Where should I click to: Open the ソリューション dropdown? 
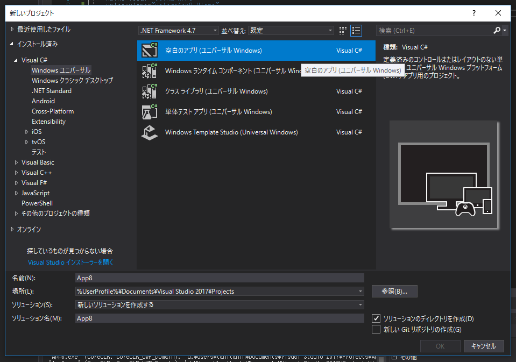coord(220,305)
